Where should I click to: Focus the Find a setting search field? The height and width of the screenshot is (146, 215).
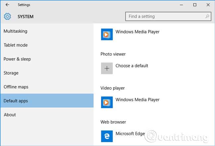point(165,16)
